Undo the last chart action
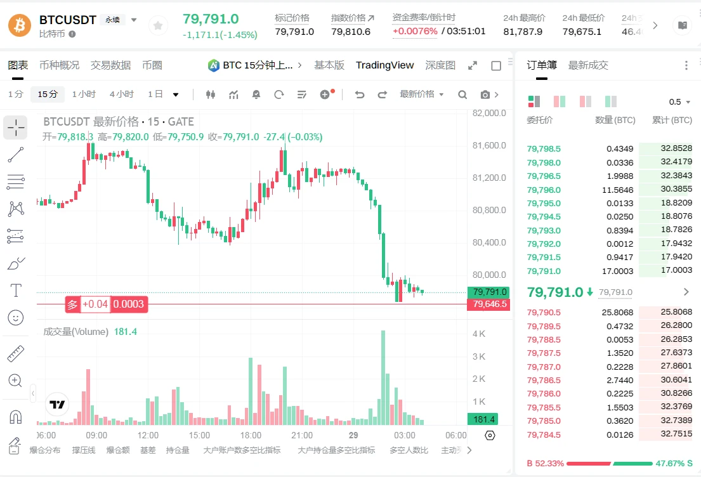Image resolution: width=701 pixels, height=477 pixels. pos(360,95)
